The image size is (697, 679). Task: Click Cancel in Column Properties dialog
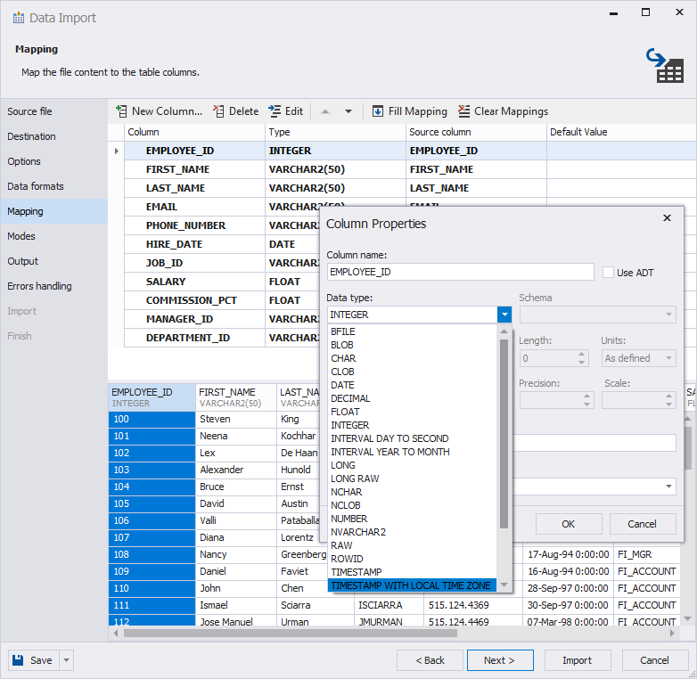(643, 524)
